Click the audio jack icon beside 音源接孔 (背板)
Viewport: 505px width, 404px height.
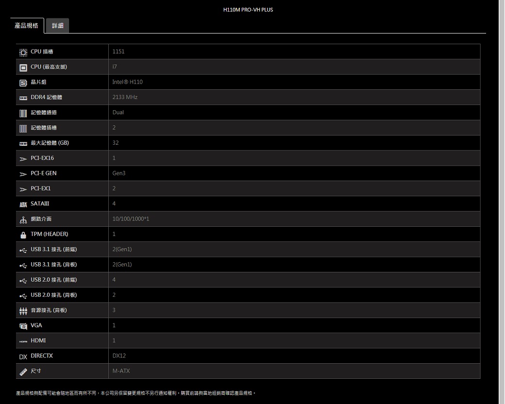(23, 311)
